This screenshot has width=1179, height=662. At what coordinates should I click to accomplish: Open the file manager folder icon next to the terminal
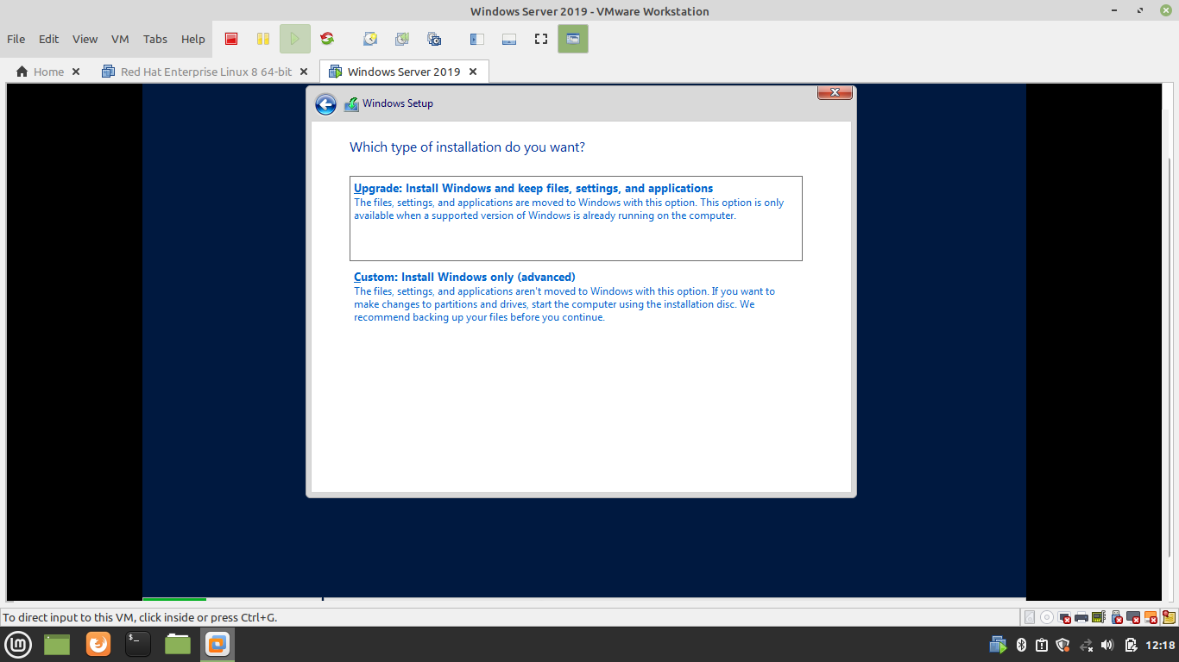(178, 644)
